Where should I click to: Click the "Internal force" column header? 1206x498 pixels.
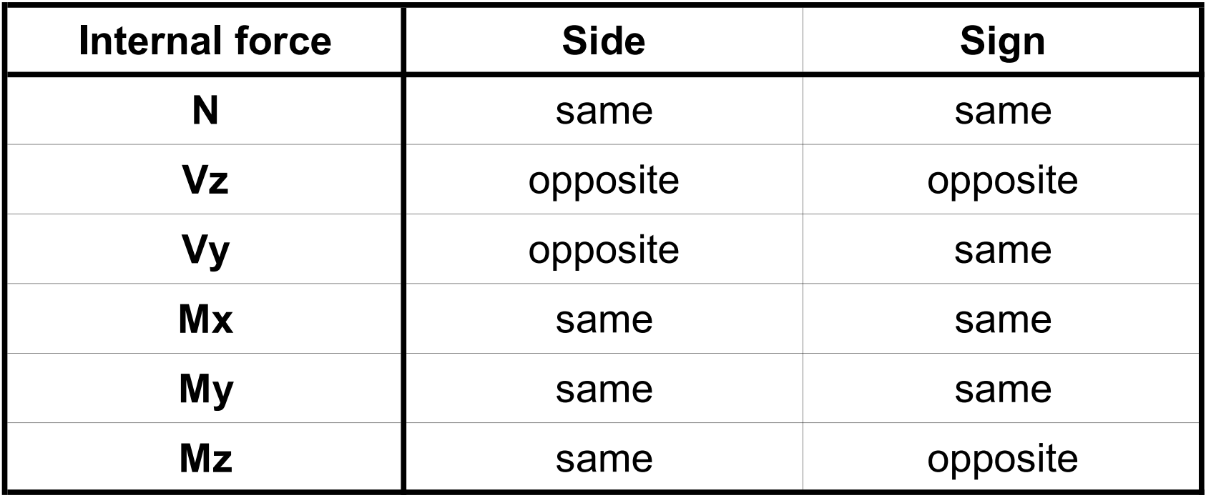[x=205, y=41]
